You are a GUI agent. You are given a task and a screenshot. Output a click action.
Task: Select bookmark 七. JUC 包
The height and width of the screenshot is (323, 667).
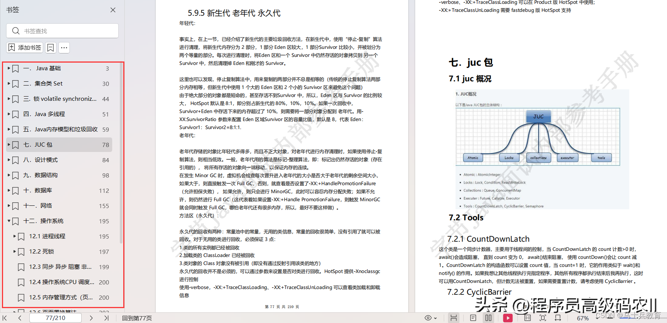pos(59,145)
